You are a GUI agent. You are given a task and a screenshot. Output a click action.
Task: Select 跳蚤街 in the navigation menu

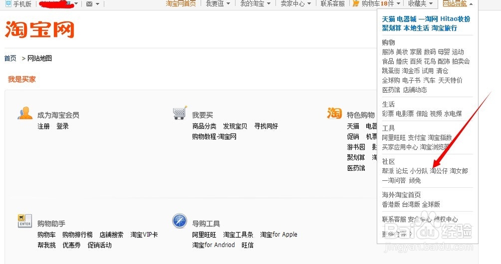(x=391, y=71)
